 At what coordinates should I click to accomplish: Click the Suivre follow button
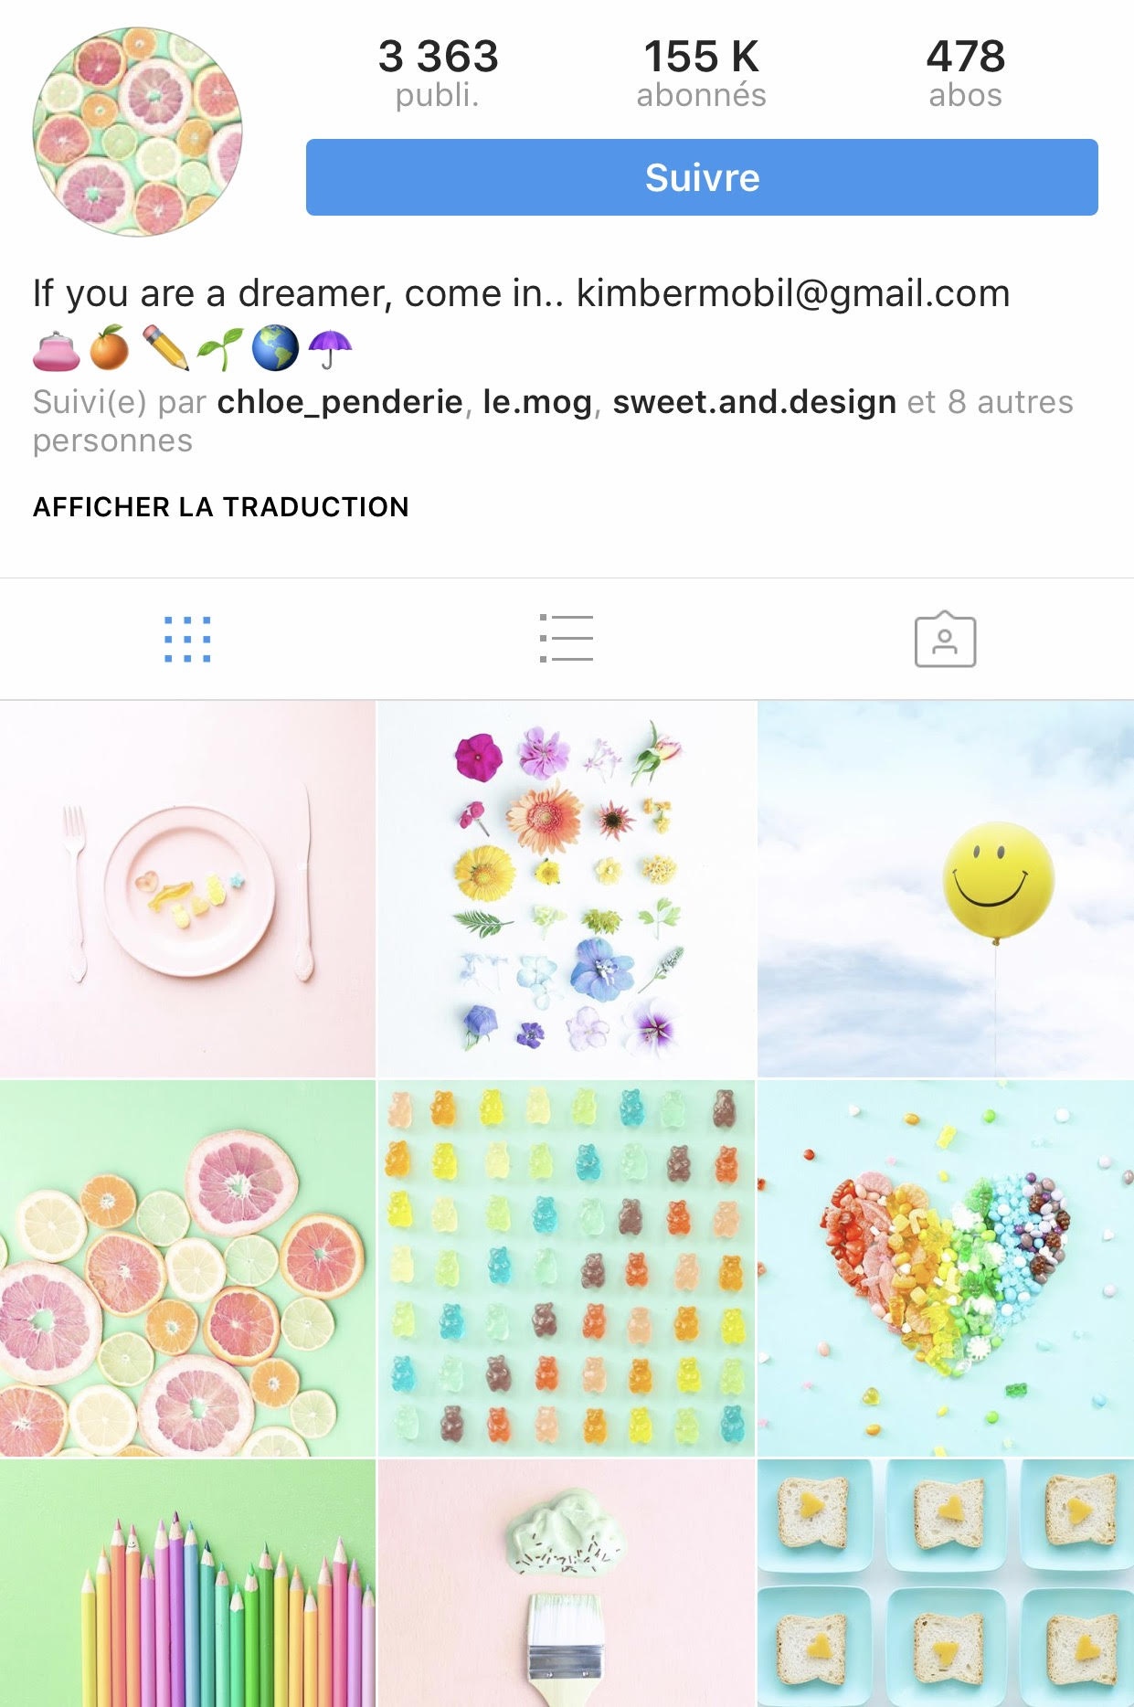click(702, 177)
